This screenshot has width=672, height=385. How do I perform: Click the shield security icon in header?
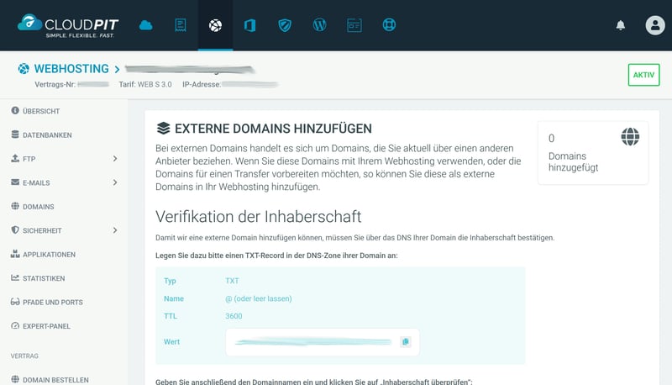pos(285,25)
